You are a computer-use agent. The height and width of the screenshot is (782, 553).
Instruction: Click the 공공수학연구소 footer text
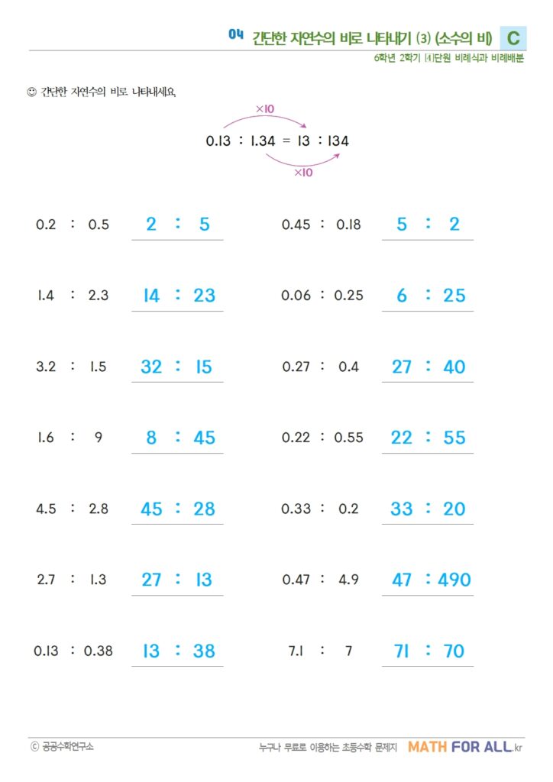coord(67,747)
